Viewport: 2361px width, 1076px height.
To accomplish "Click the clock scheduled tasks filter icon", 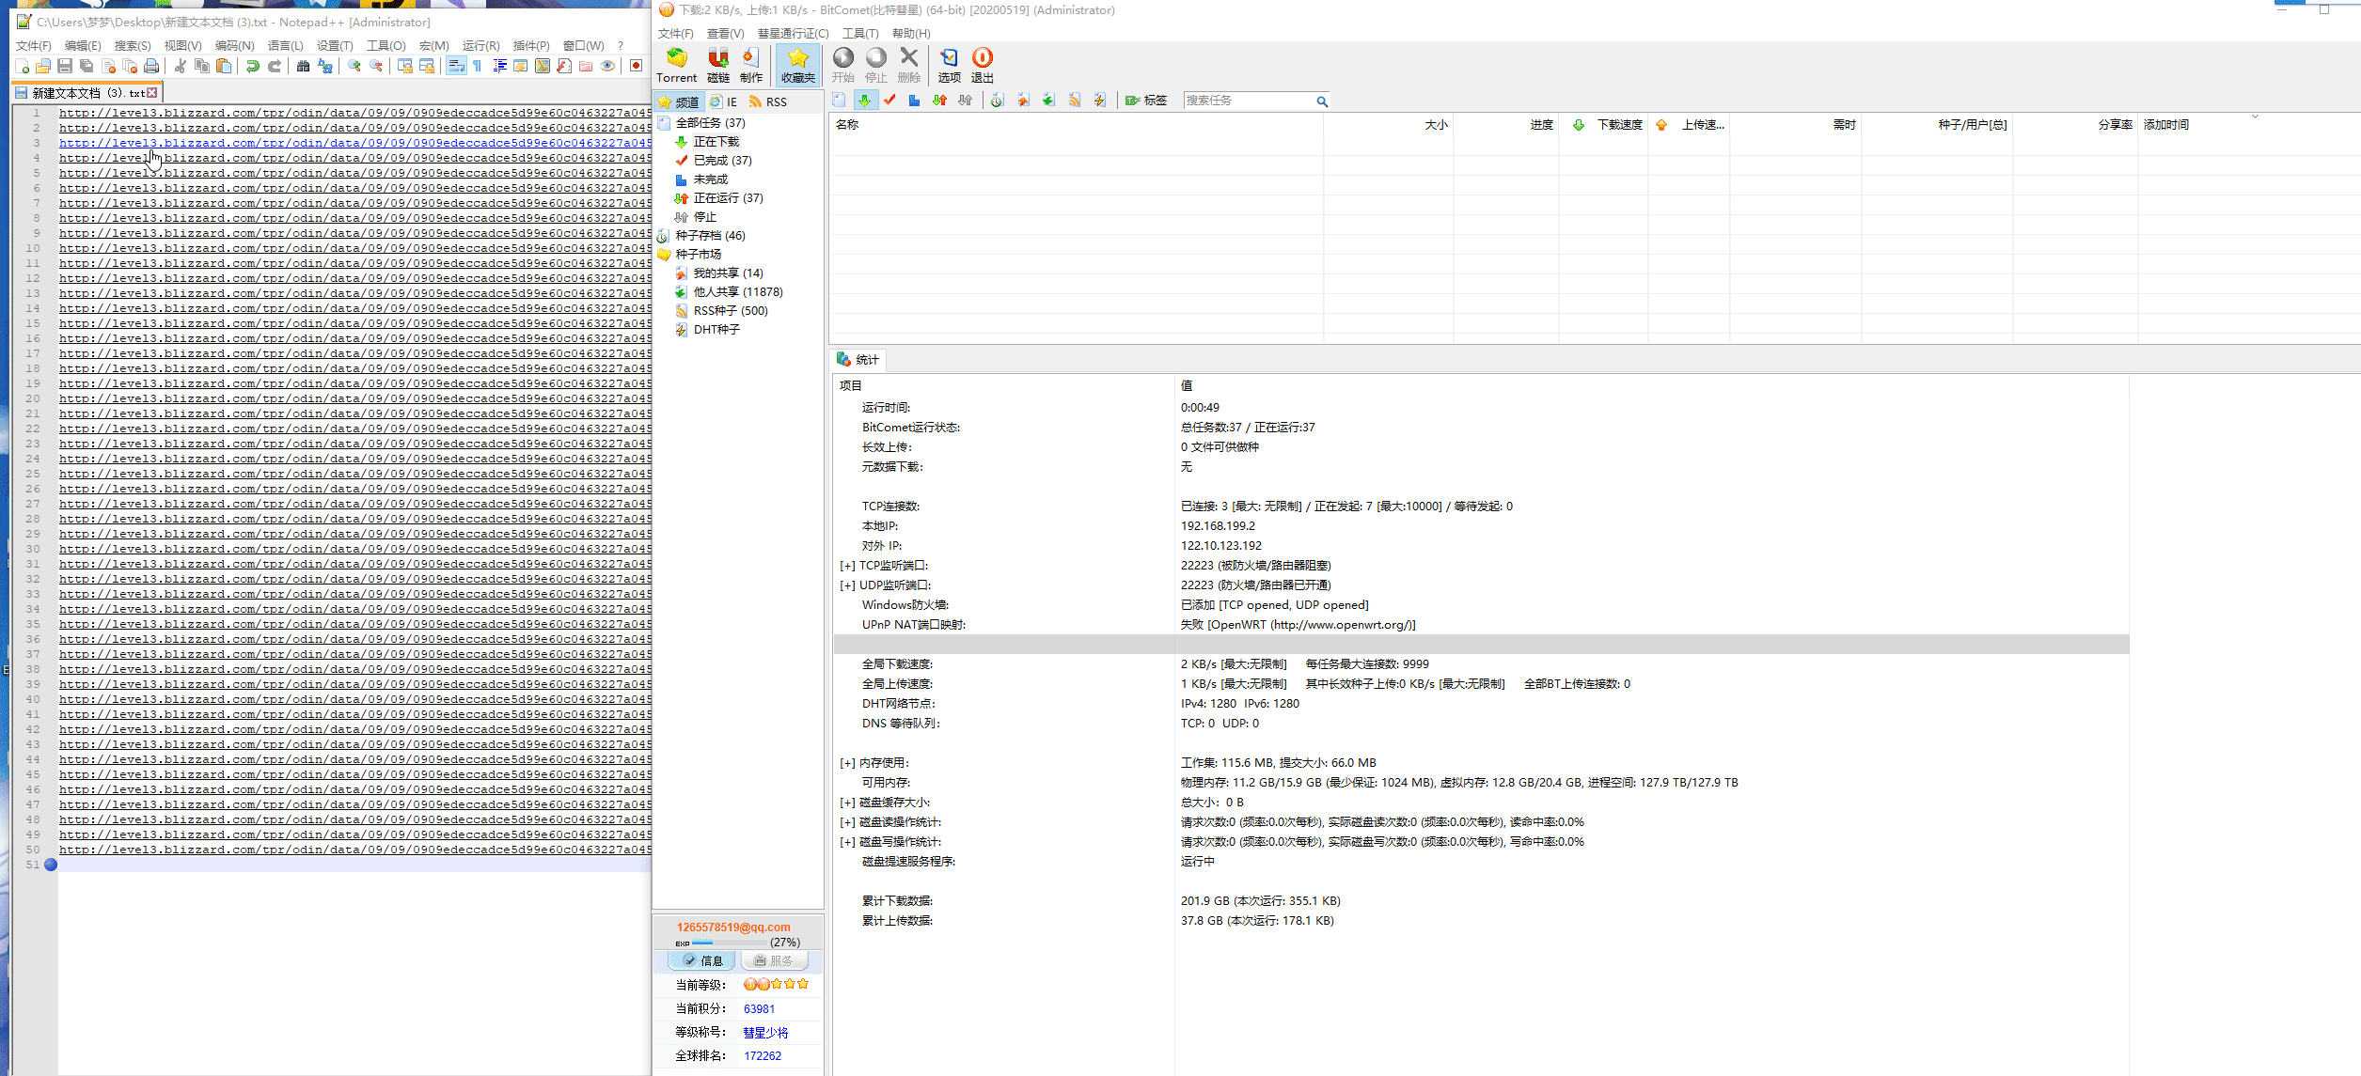I will (x=998, y=101).
